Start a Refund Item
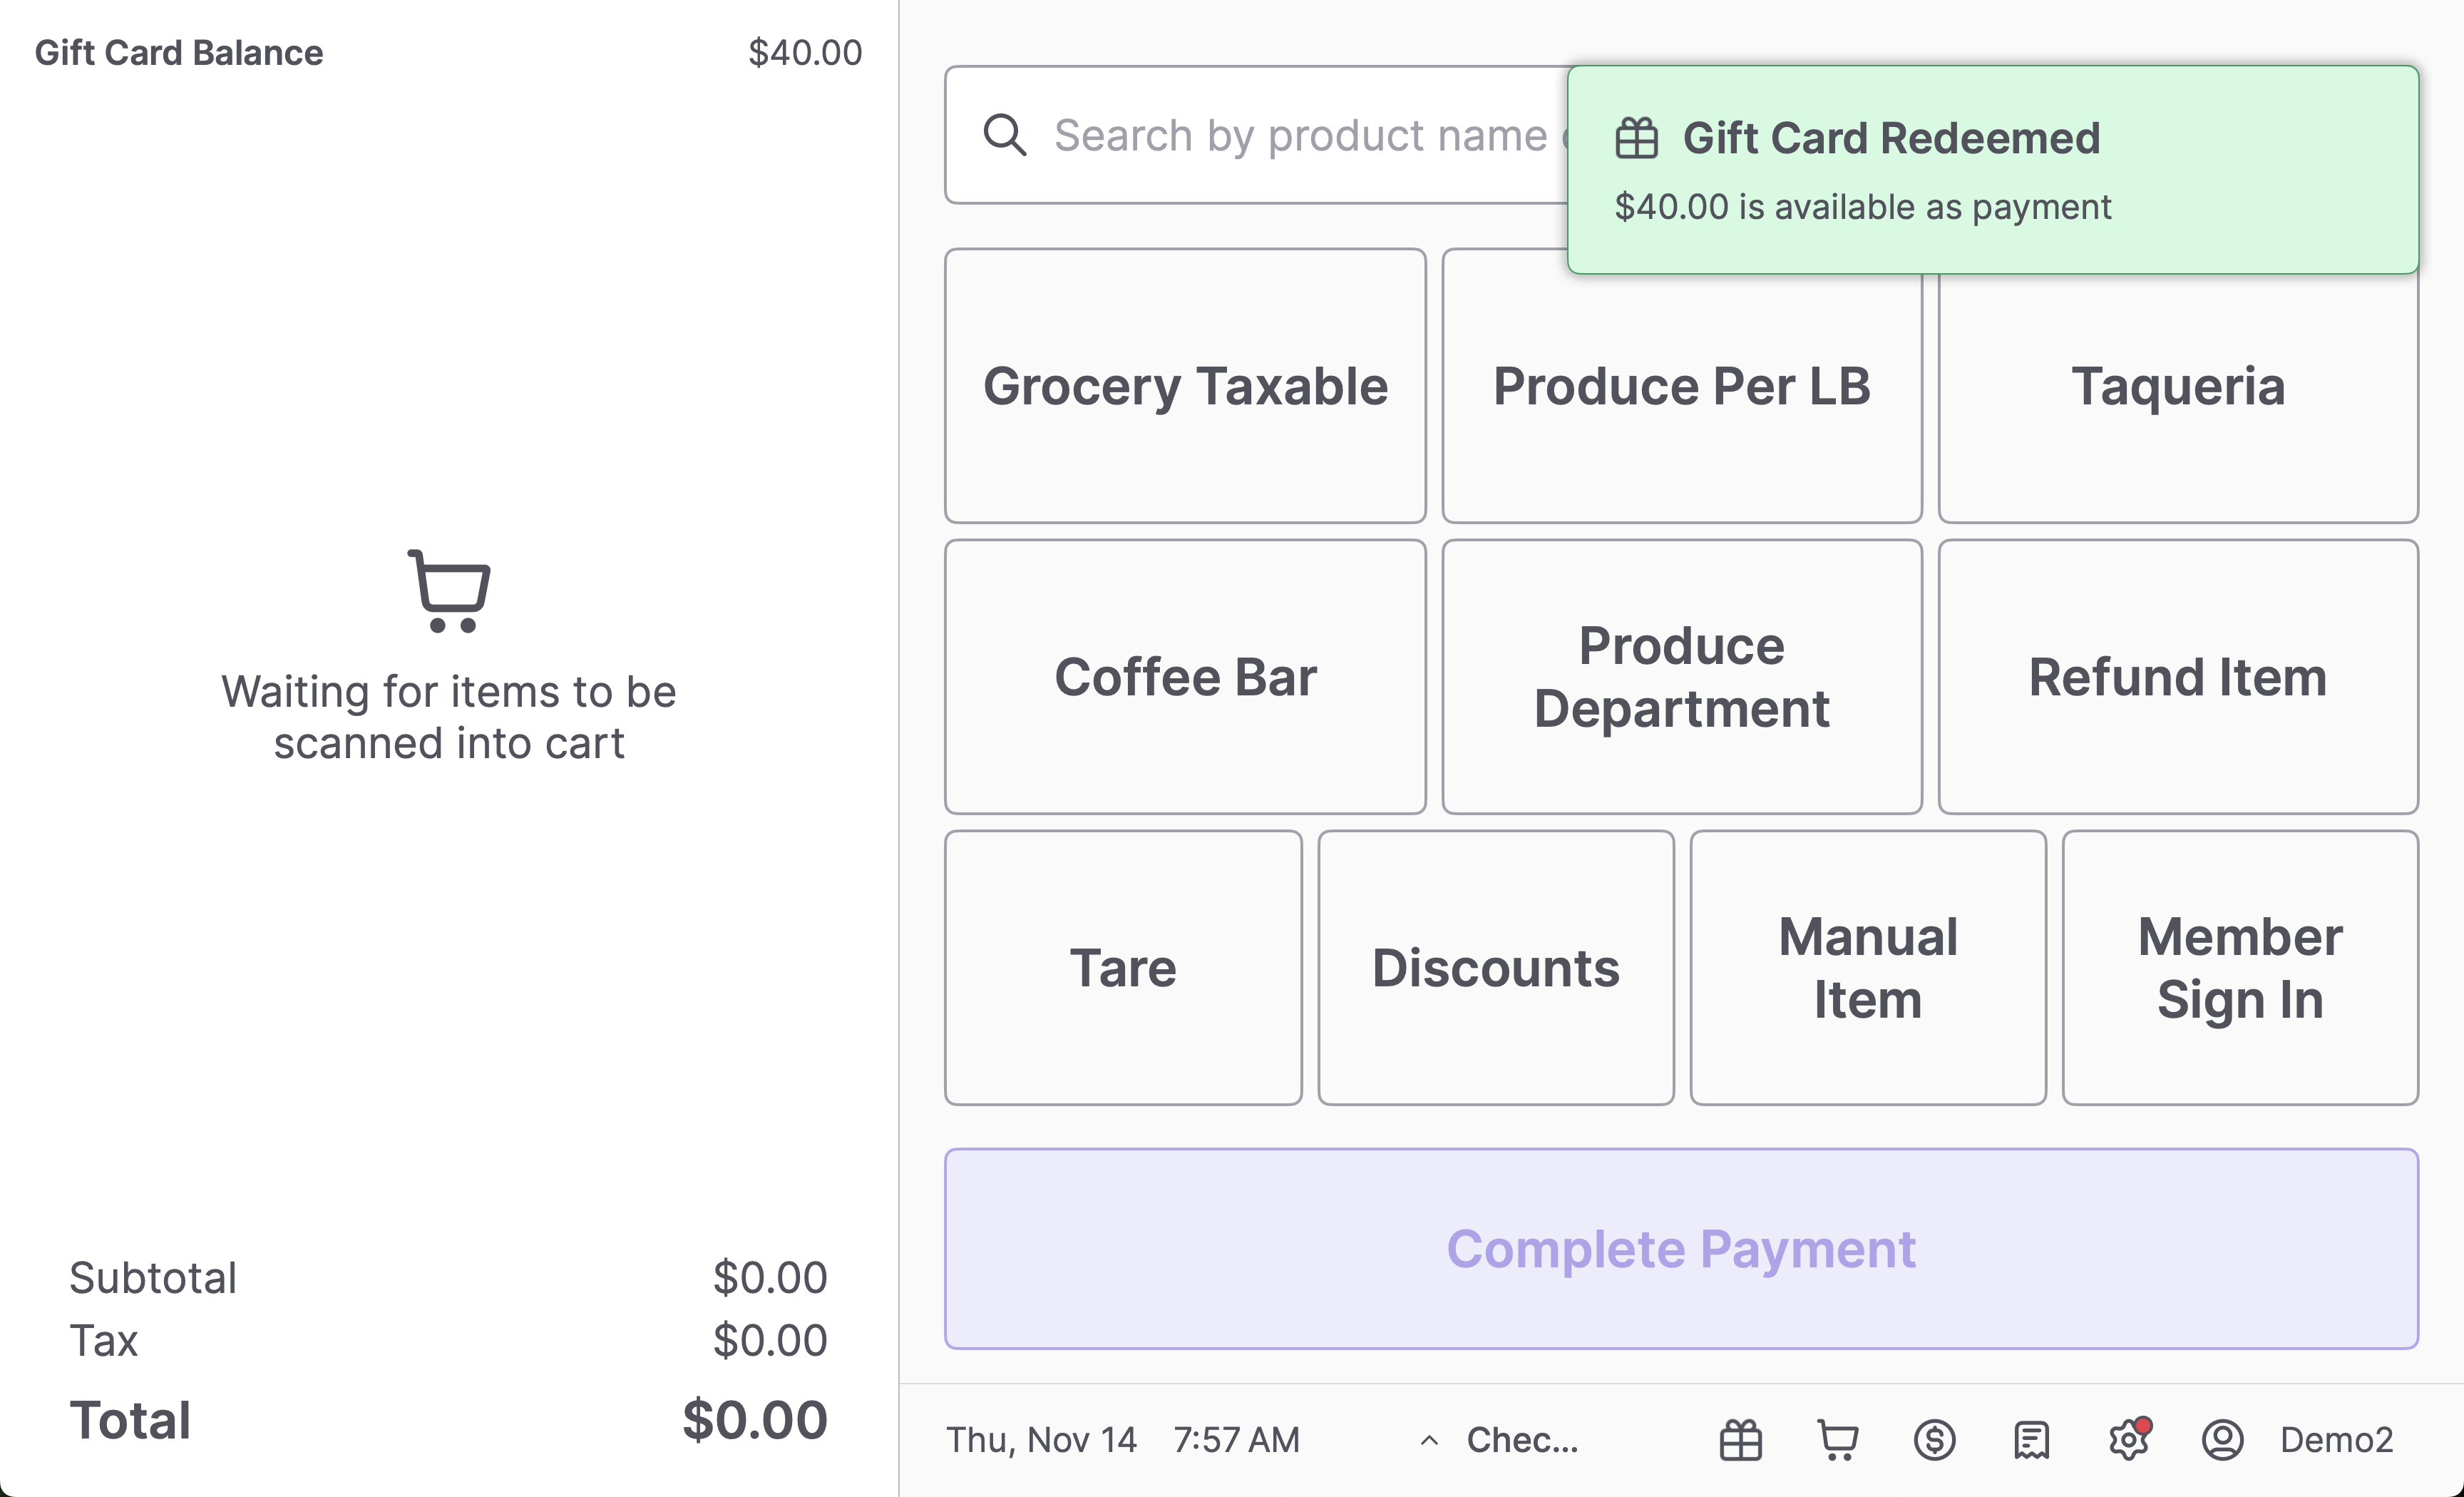The image size is (2464, 1497). [x=2178, y=677]
